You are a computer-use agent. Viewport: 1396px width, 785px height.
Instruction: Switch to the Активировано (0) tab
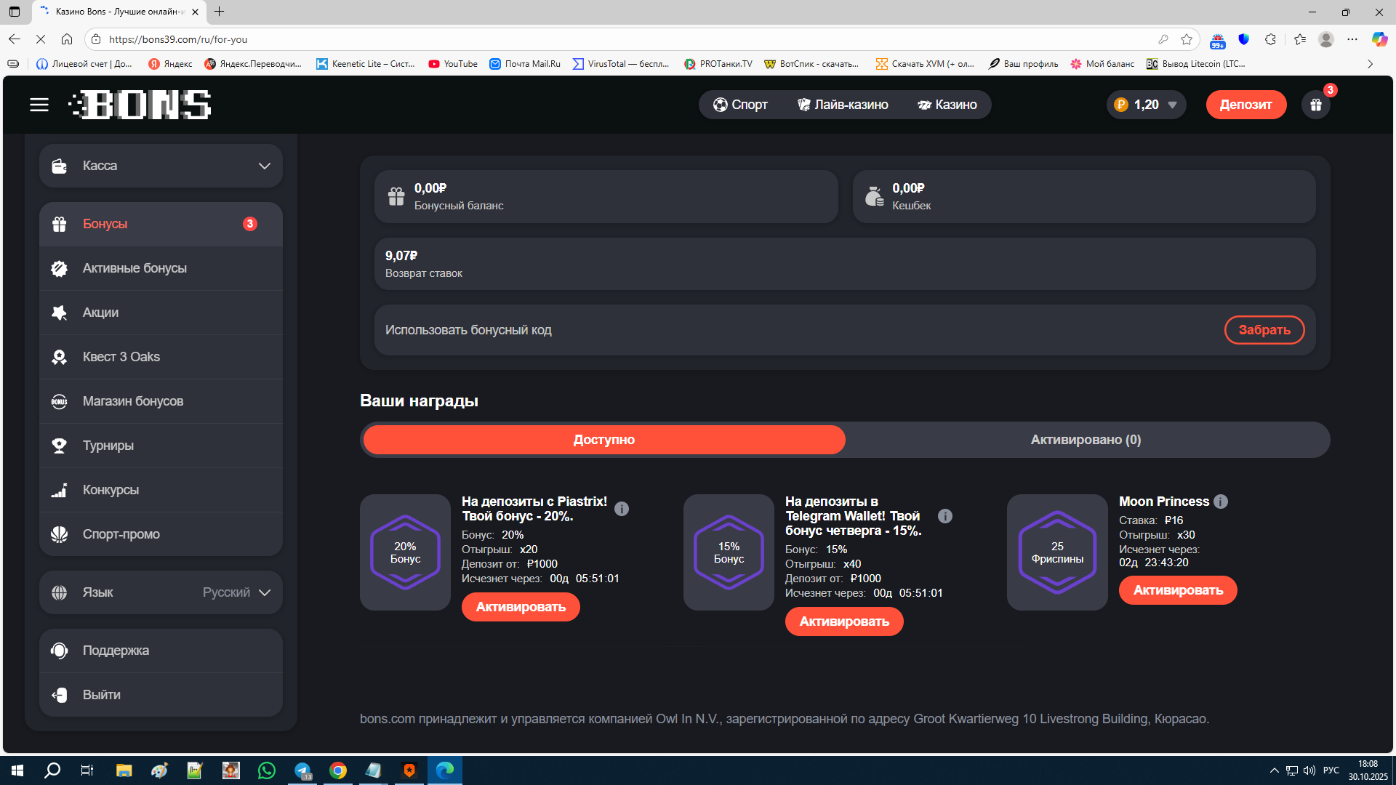[x=1086, y=440]
